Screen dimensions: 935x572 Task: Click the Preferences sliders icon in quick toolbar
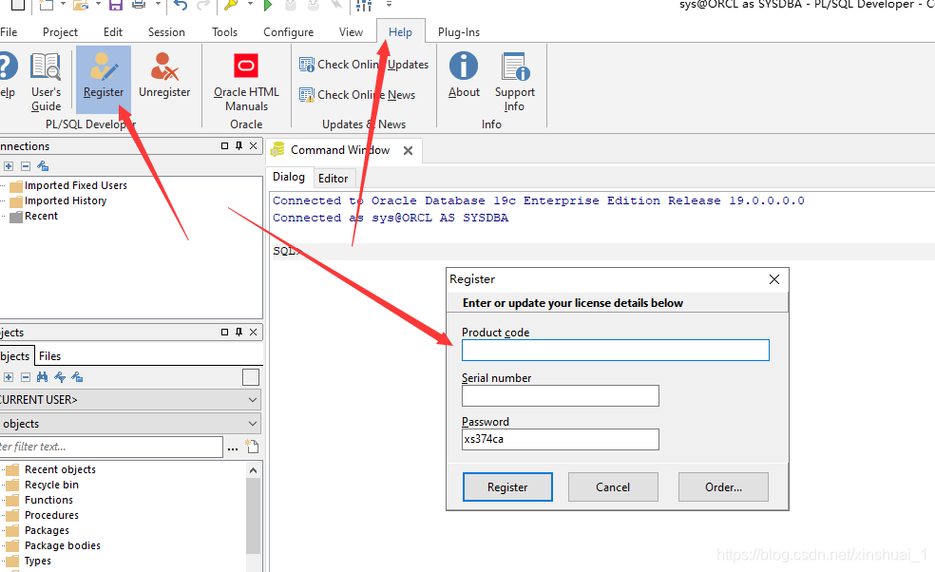364,5
